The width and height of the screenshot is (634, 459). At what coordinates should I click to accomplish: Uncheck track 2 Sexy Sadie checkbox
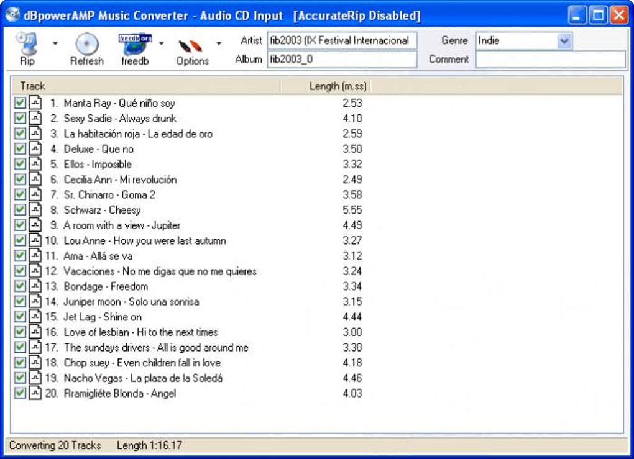20,118
